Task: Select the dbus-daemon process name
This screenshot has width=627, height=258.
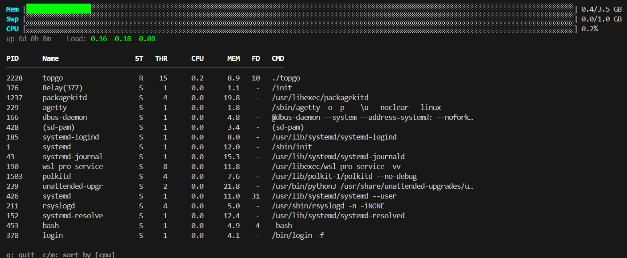Action: click(65, 118)
